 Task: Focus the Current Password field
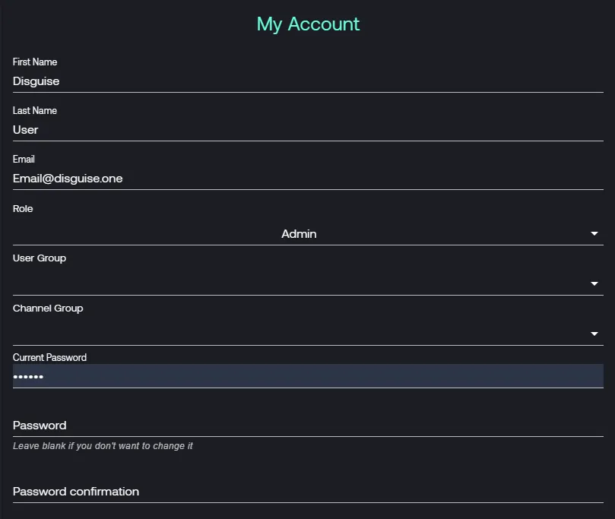pos(304,376)
